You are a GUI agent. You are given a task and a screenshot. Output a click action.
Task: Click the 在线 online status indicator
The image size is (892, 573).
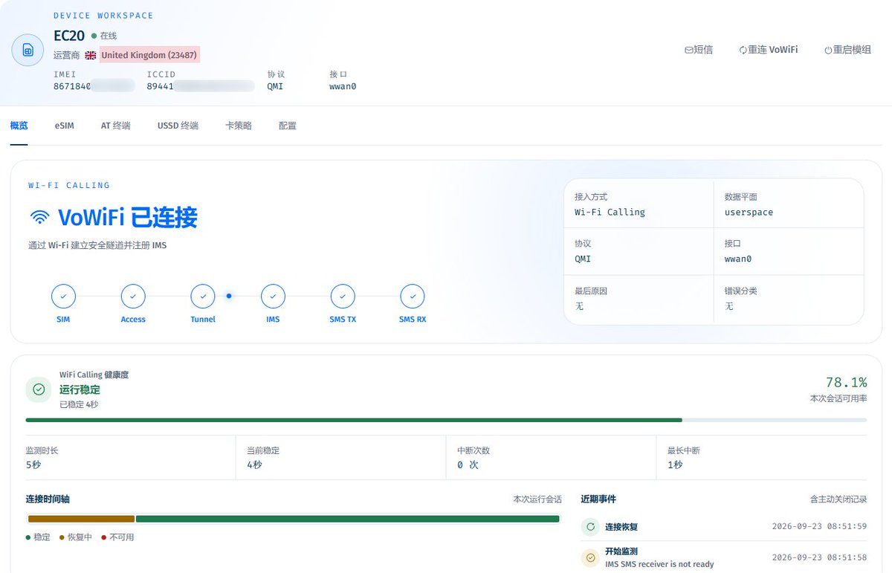(x=104, y=36)
